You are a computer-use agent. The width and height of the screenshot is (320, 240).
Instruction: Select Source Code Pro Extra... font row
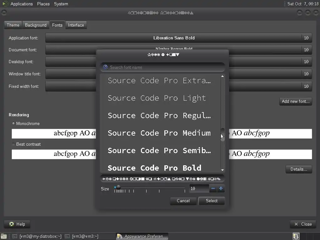click(160, 81)
